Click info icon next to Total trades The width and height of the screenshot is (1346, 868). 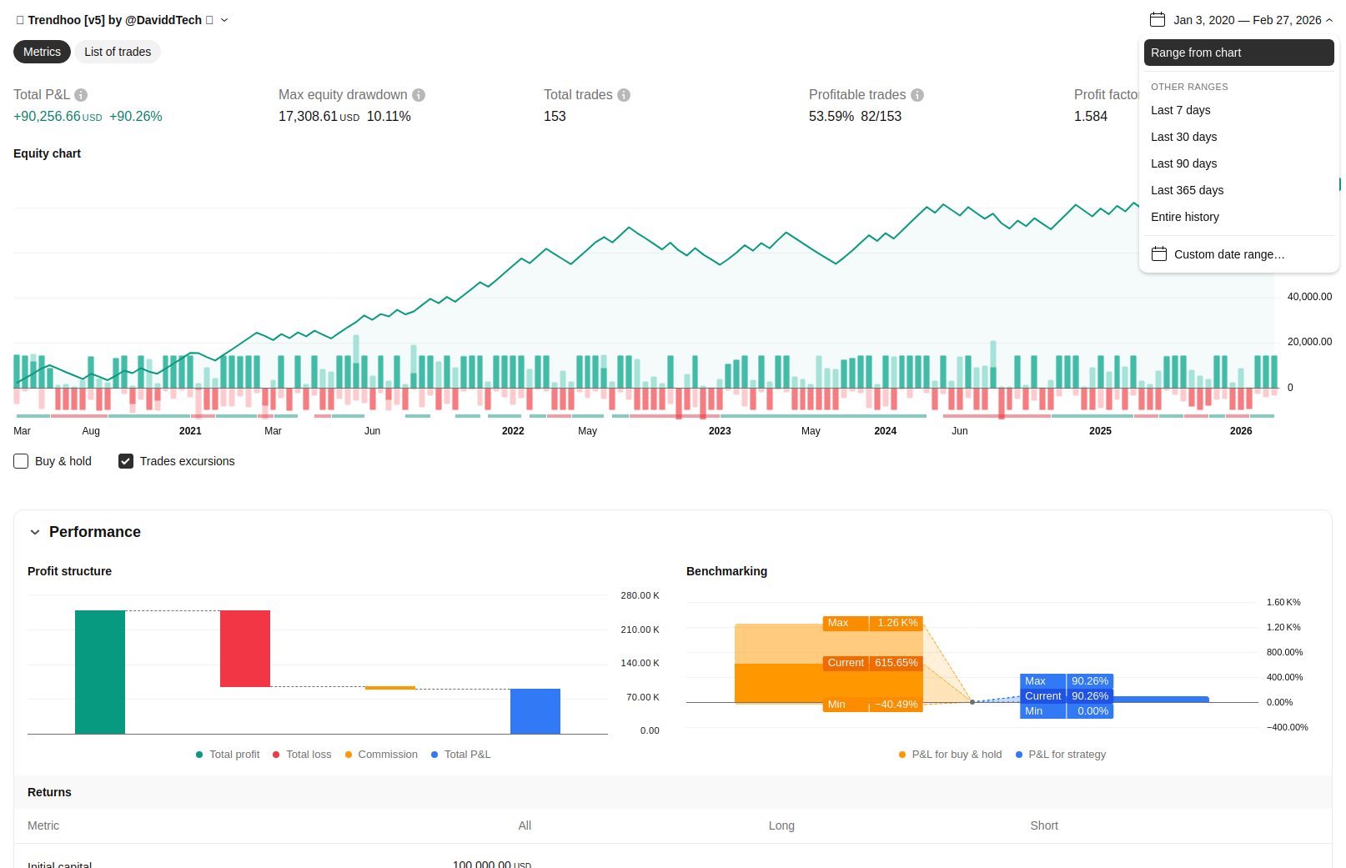624,95
